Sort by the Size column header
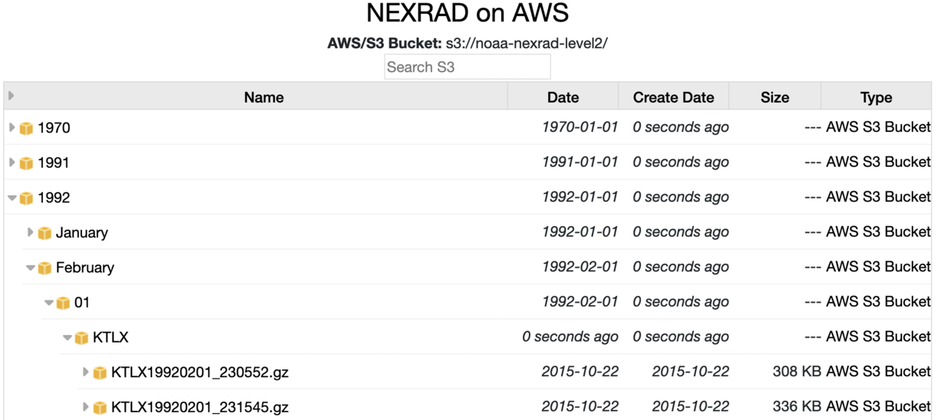Screen dimensions: 938x420 tap(775, 97)
